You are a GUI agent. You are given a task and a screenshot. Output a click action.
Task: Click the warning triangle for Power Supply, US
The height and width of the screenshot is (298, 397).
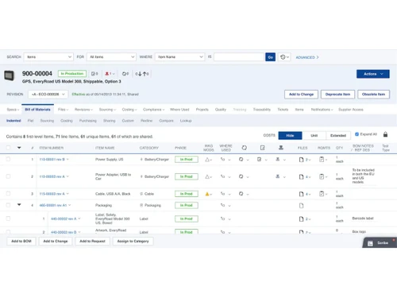point(207,160)
